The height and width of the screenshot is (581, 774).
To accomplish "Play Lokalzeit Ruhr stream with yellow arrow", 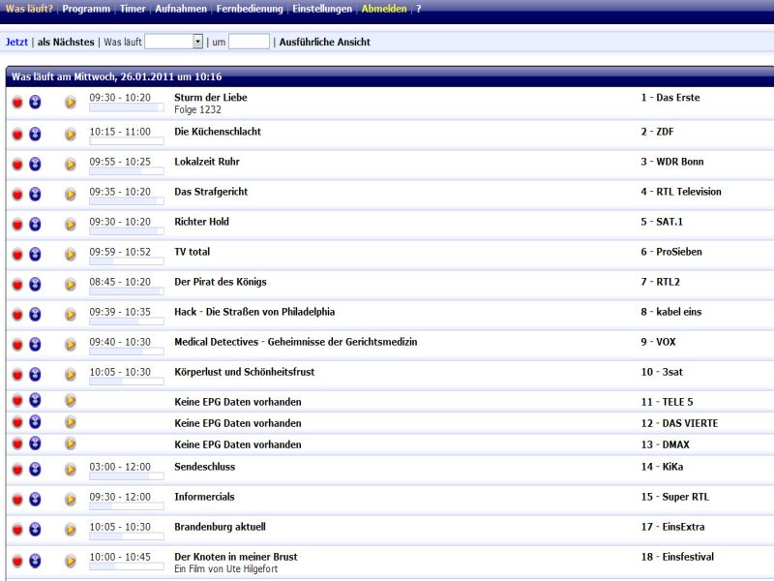I will (70, 164).
